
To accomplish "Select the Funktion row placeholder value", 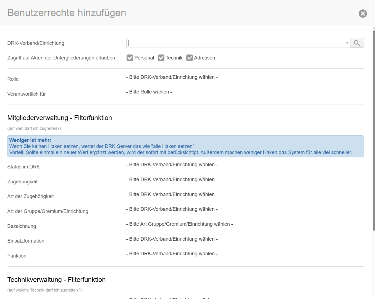I will tap(172, 254).
